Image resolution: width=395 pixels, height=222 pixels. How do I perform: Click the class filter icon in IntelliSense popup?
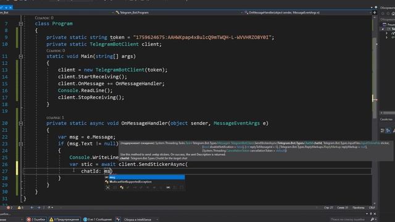[x=122, y=187]
